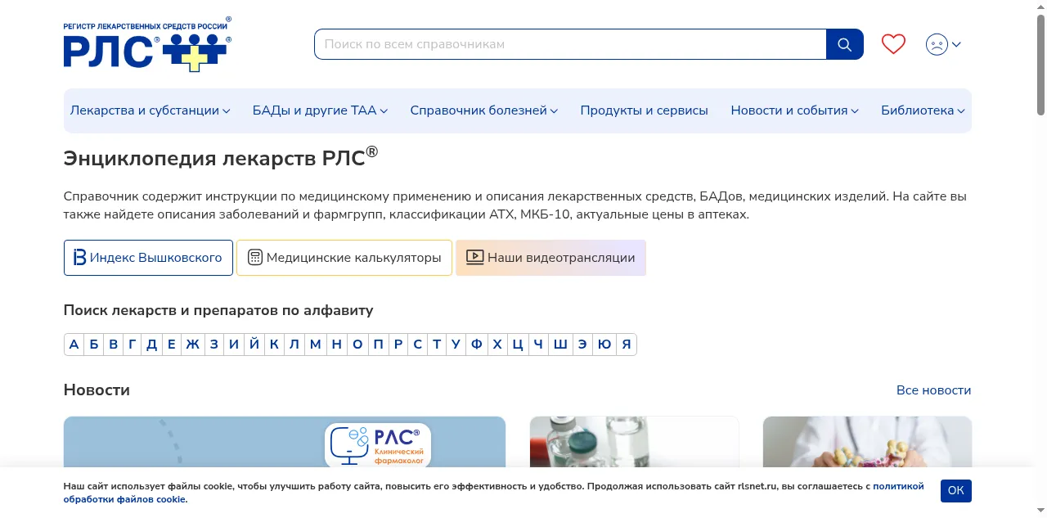Select letter В in alphabet search
This screenshot has width=1047, height=518.
click(113, 345)
